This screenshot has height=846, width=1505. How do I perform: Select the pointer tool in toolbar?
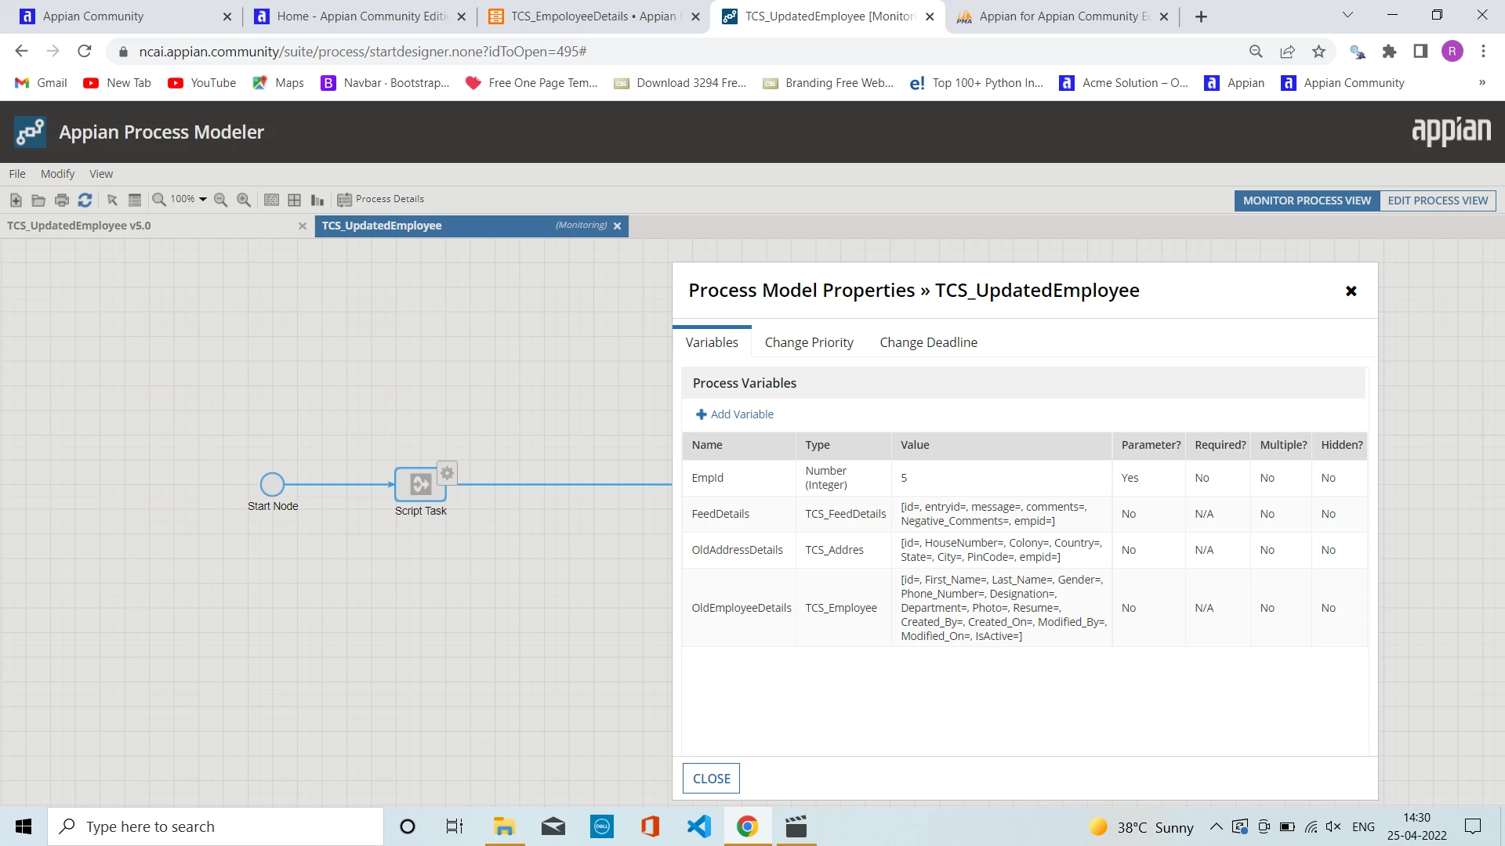point(112,200)
